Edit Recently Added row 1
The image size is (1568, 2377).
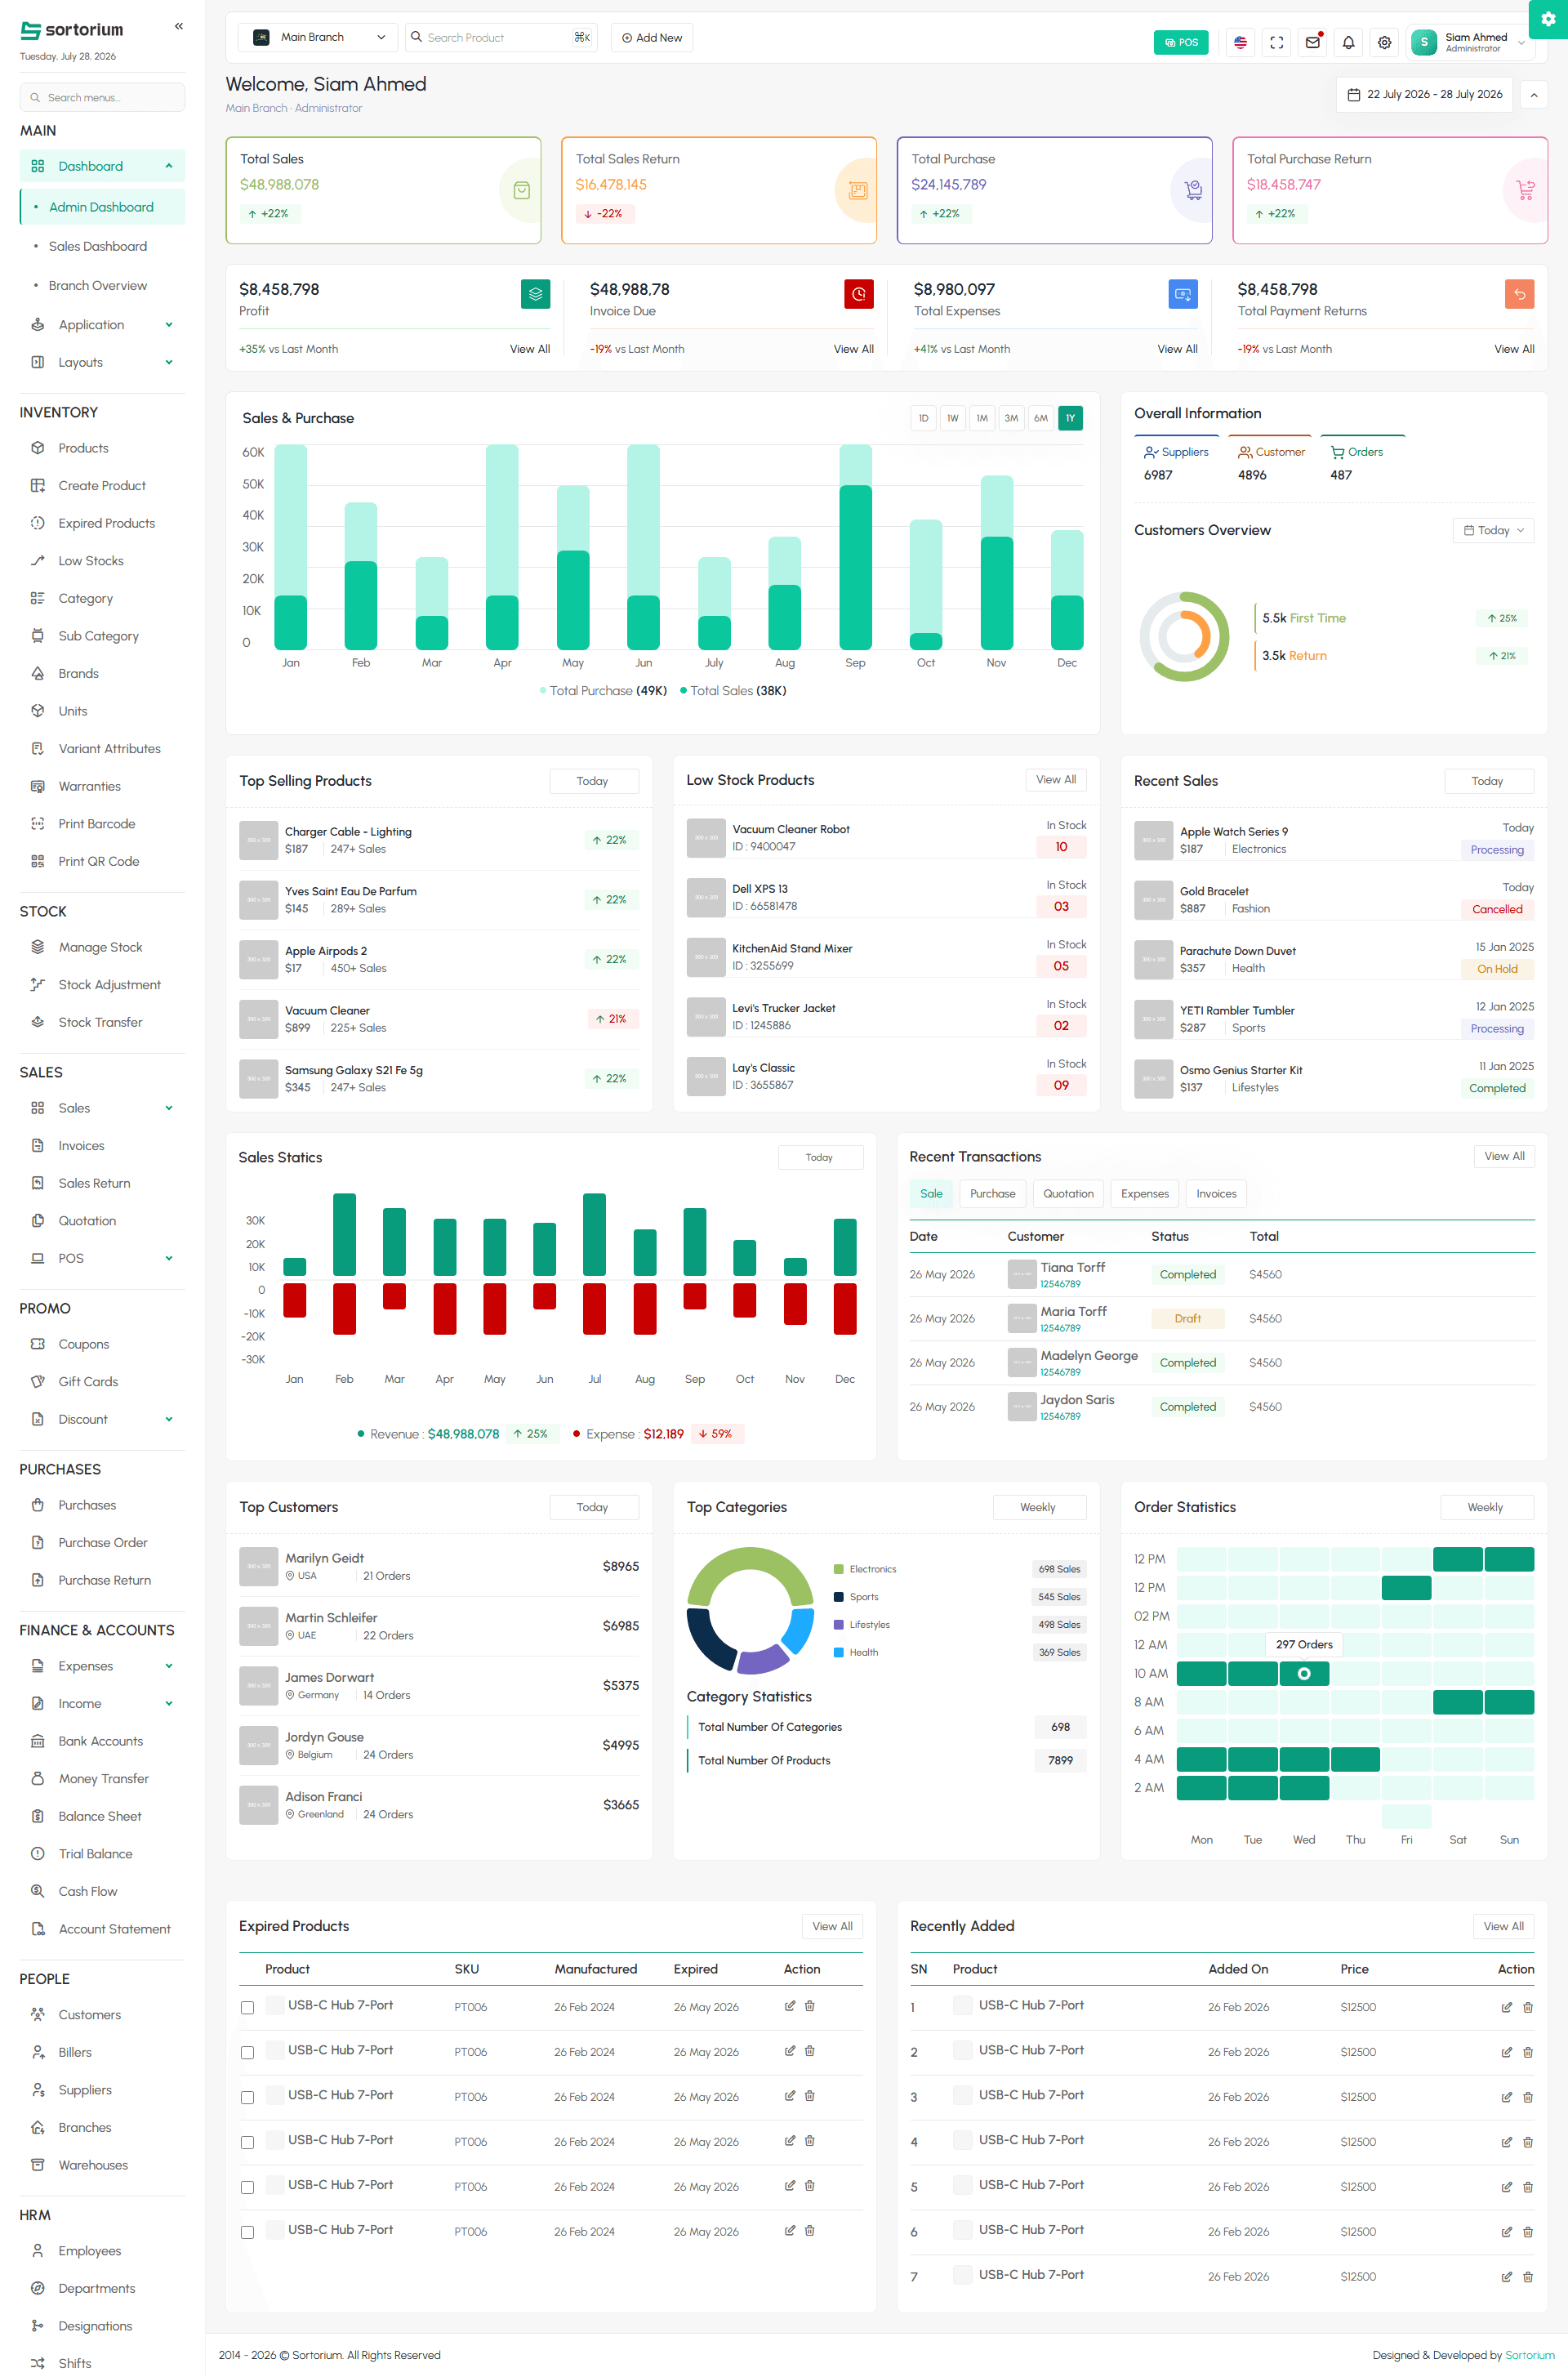tap(1506, 2007)
